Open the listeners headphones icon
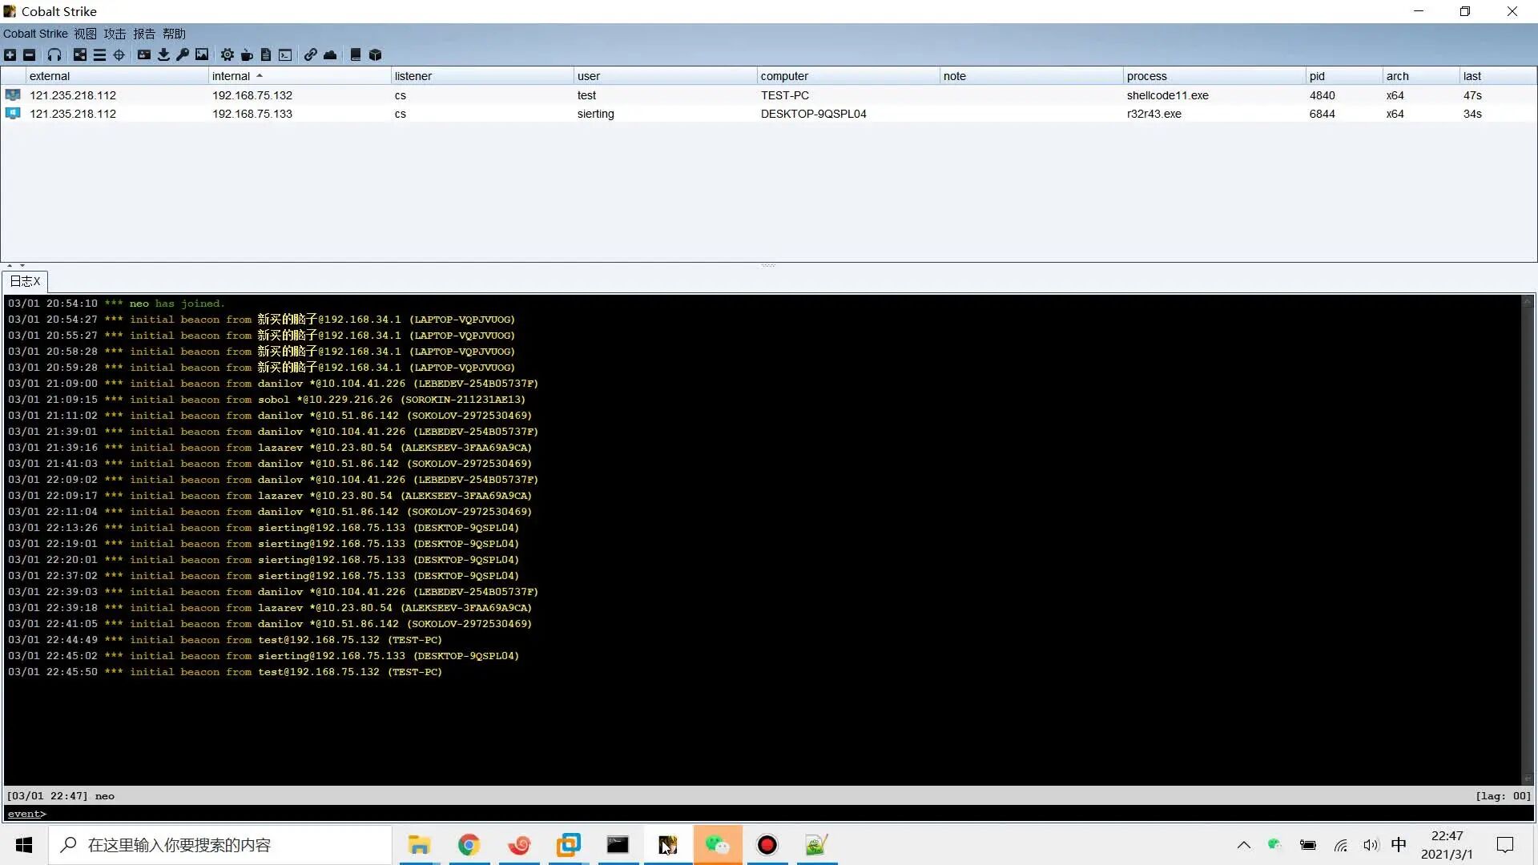1538x865 pixels. click(x=54, y=54)
